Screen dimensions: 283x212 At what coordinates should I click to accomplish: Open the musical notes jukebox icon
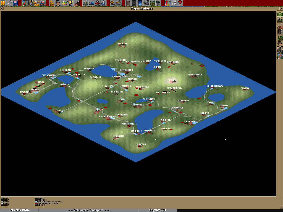tap(167, 3)
